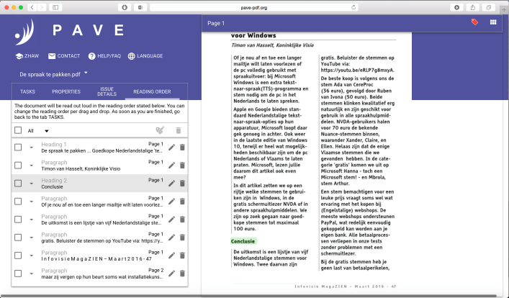Select the 'Conclusie' text in Heading 2 row
Image resolution: width=509 pixels, height=298 pixels.
tap(53, 186)
